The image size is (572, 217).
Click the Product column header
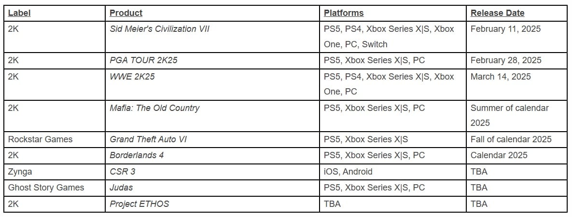pos(126,13)
